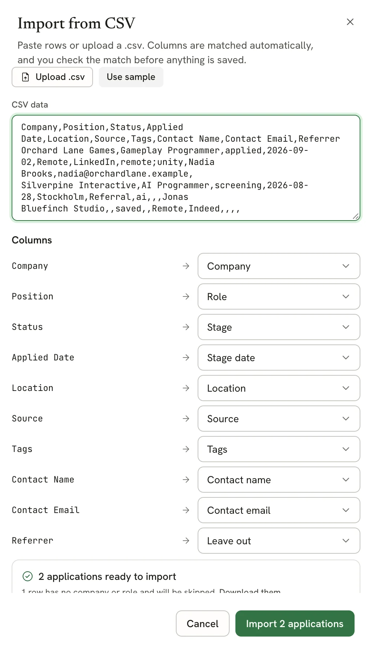Open the Applied Date dropdown showing Stage date
Image resolution: width=372 pixels, height=654 pixels.
[x=279, y=358]
